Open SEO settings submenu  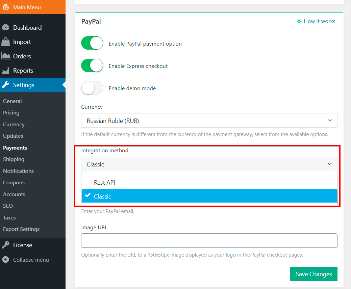(x=8, y=206)
